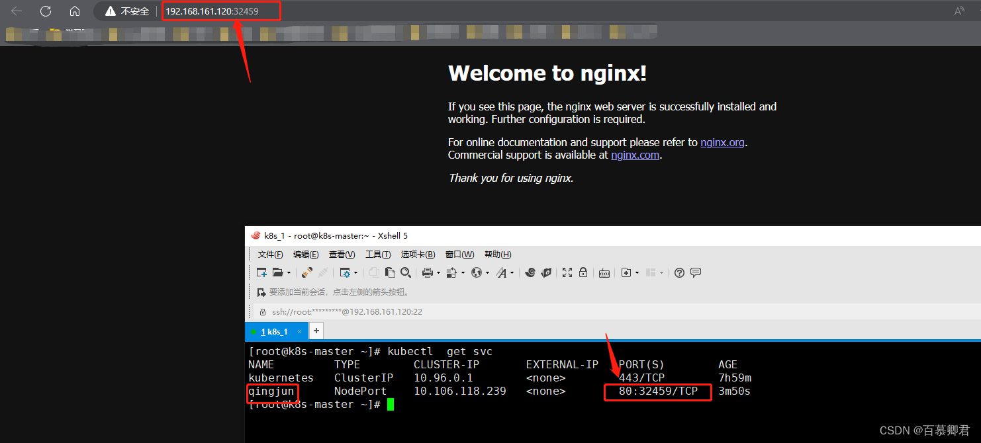Open the 文件(F) menu in Xshell
This screenshot has height=443, width=981.
point(270,254)
